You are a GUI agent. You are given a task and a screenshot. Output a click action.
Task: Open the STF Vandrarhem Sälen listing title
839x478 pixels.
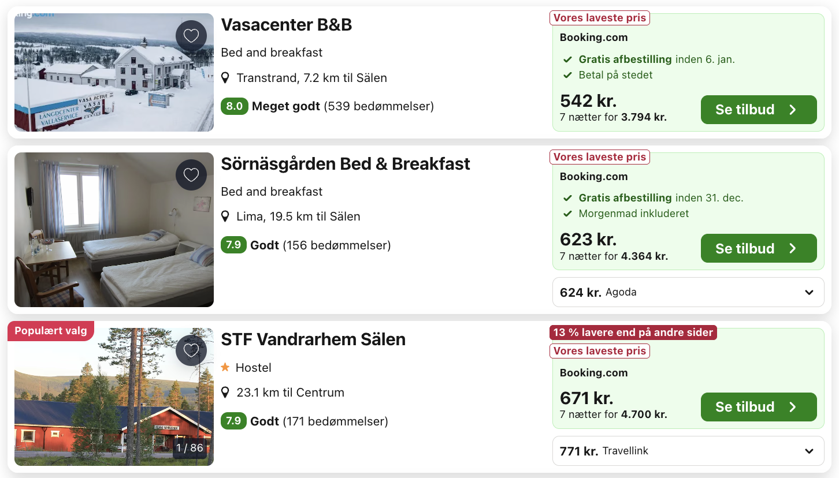[313, 339]
